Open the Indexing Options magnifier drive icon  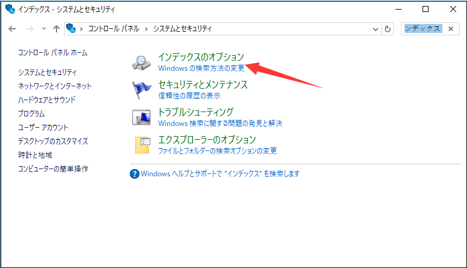(141, 63)
